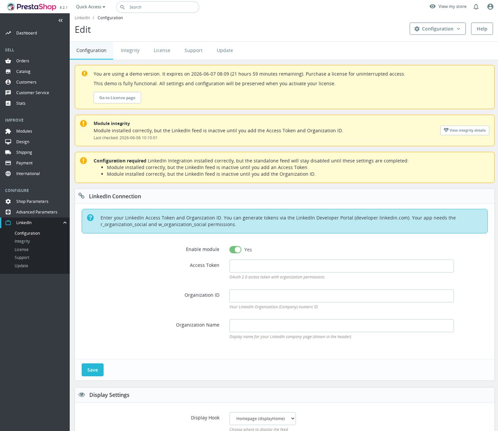This screenshot has height=431, width=498.
Task: Switch to the License tab
Action: pos(162,51)
